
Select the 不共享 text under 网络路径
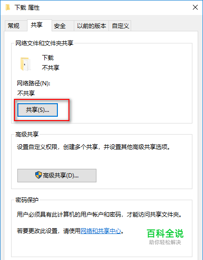26,93
